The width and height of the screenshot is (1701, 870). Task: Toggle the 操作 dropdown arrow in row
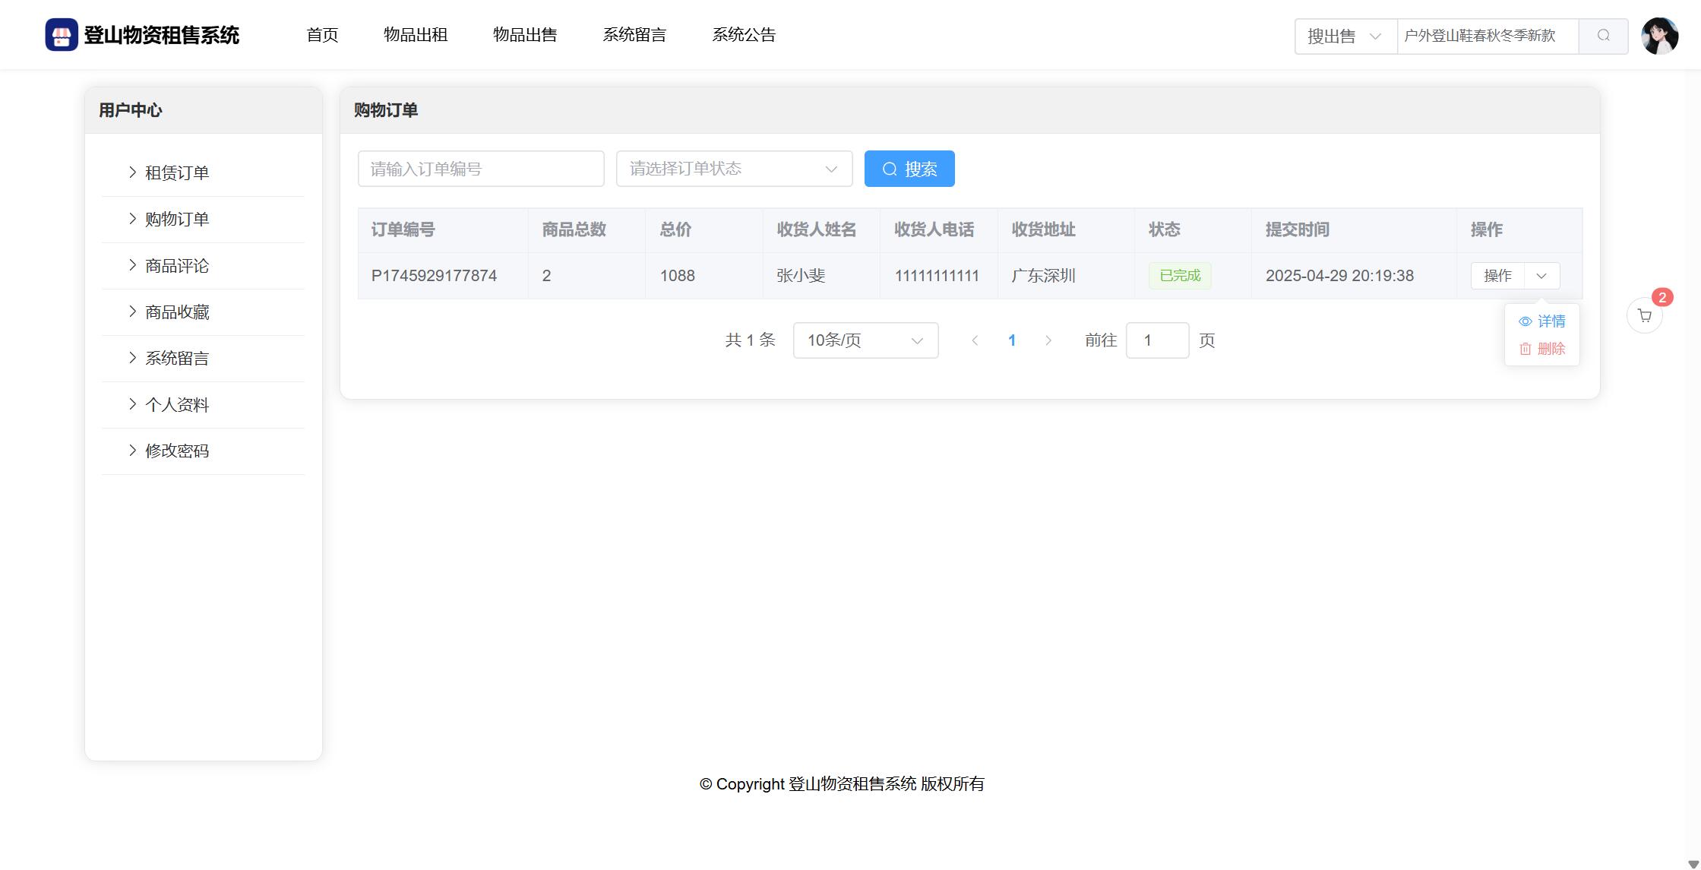(1541, 276)
